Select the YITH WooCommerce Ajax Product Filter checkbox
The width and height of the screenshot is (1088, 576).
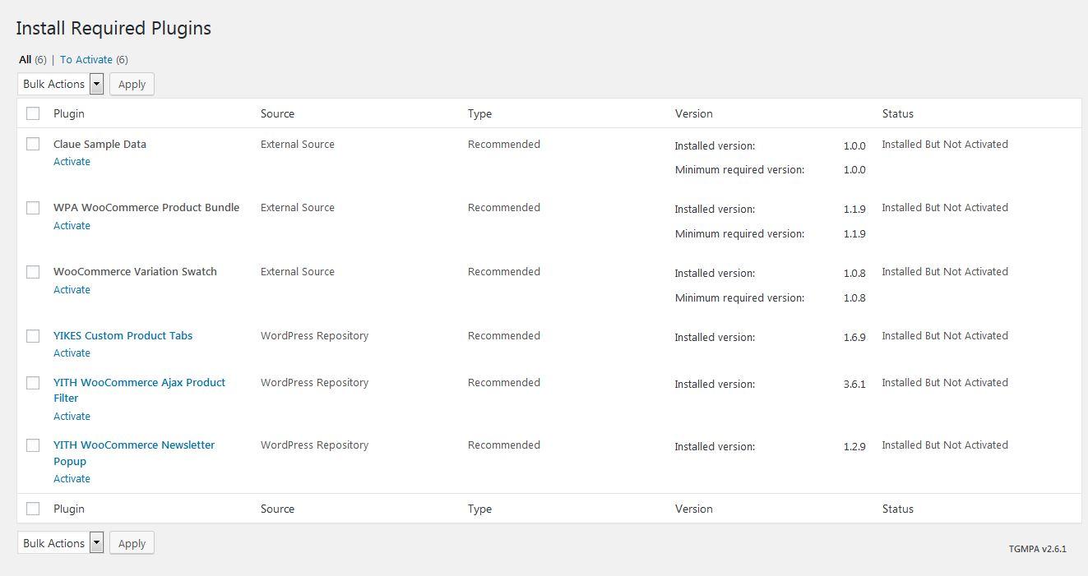[33, 383]
